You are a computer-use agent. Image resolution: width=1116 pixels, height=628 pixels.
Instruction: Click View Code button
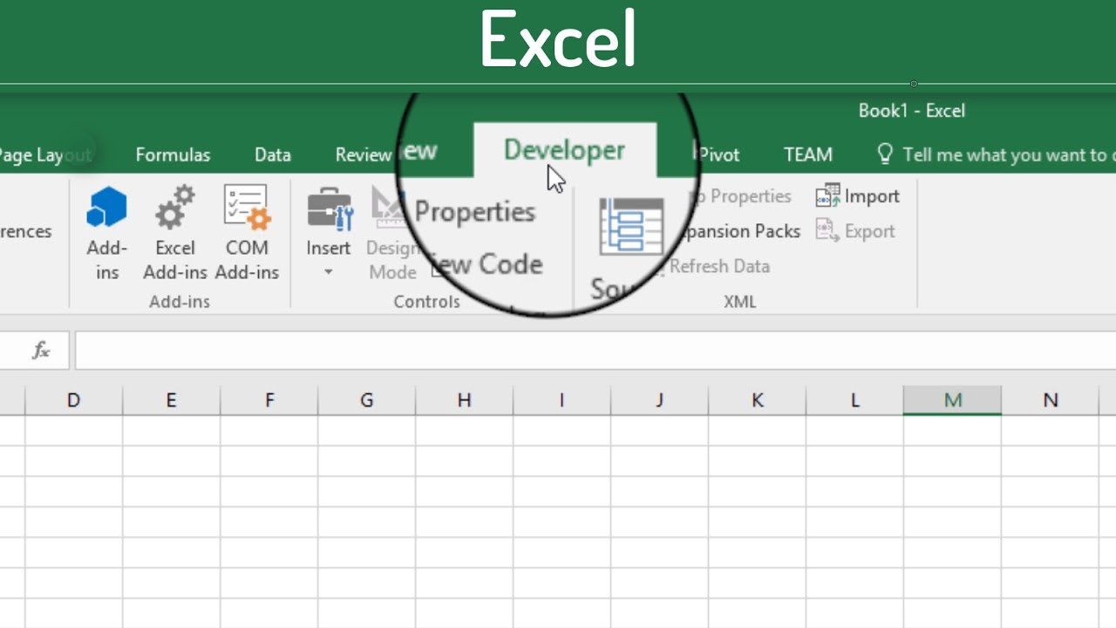[x=487, y=263]
